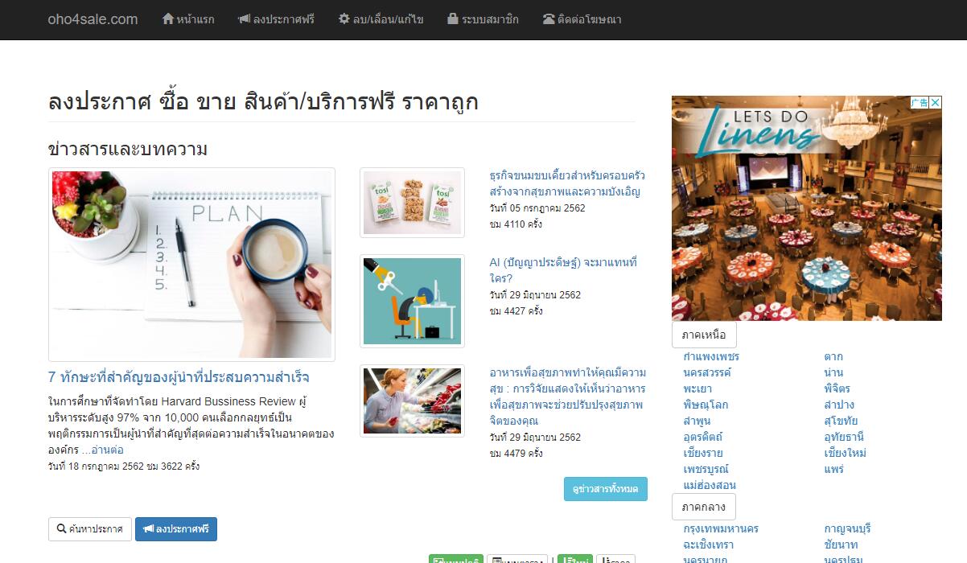967x563 pixels.
Task: Open the oho4sale.com brand link
Action: (x=93, y=19)
